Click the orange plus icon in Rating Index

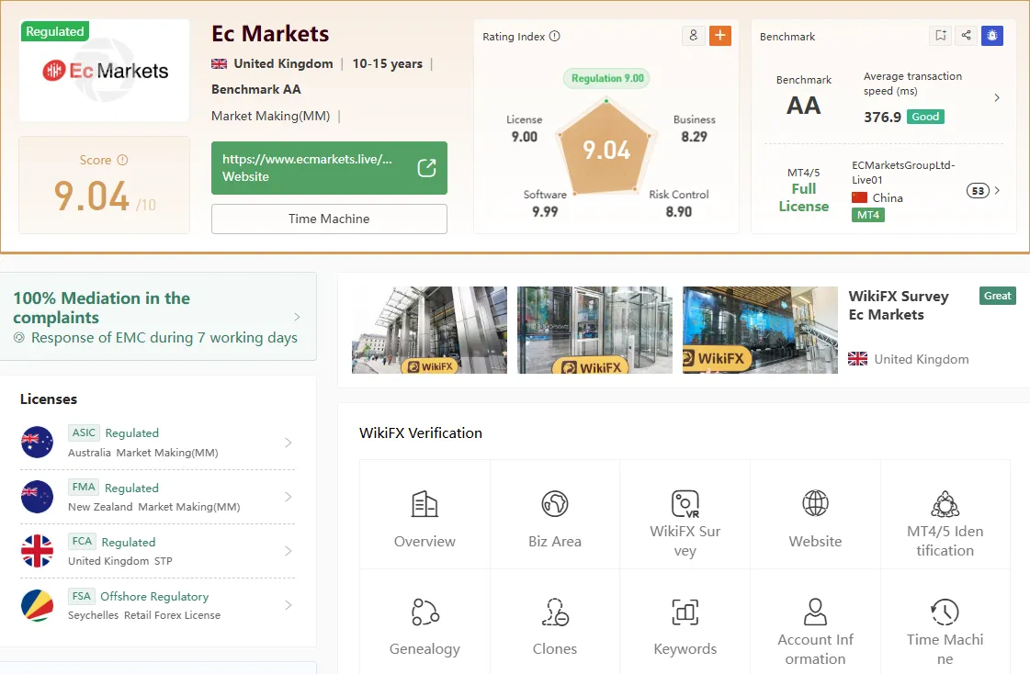pos(720,36)
